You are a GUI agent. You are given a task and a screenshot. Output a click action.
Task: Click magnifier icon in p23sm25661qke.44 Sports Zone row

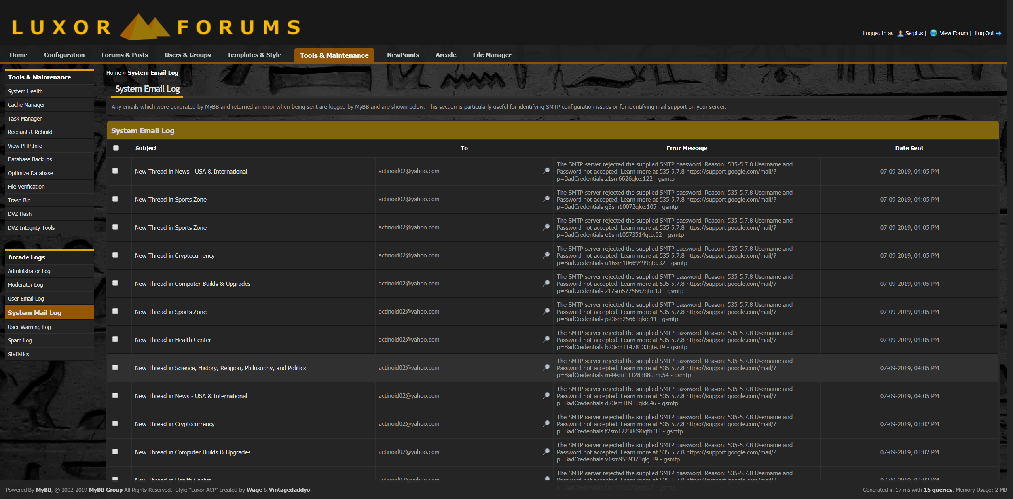click(x=546, y=311)
